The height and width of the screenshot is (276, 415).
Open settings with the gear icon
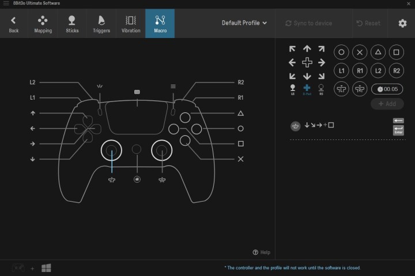tap(402, 23)
